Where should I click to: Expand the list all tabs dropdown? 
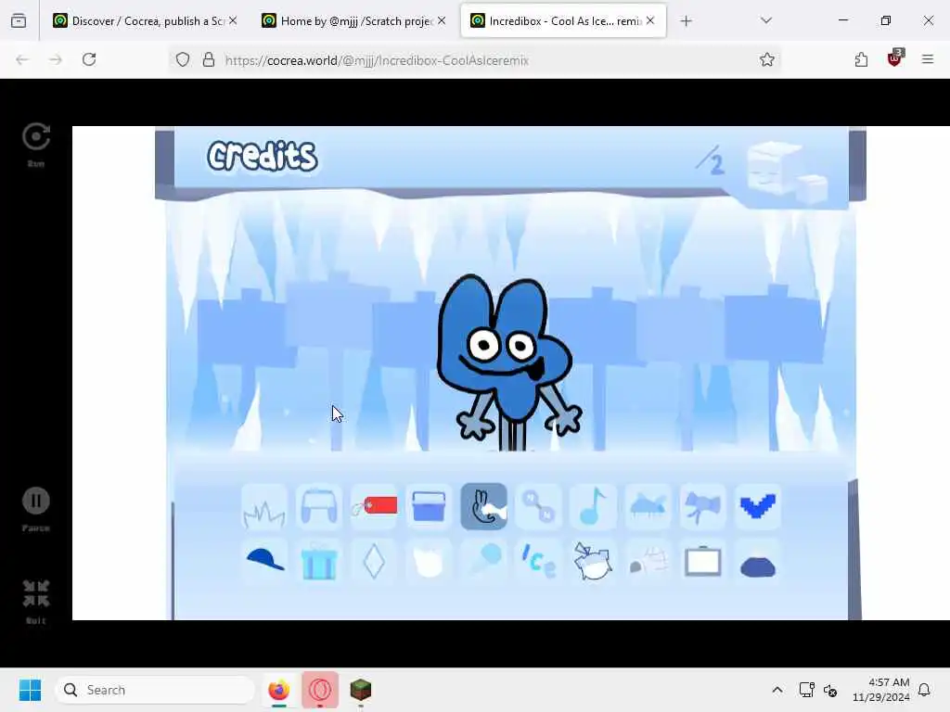pos(765,21)
